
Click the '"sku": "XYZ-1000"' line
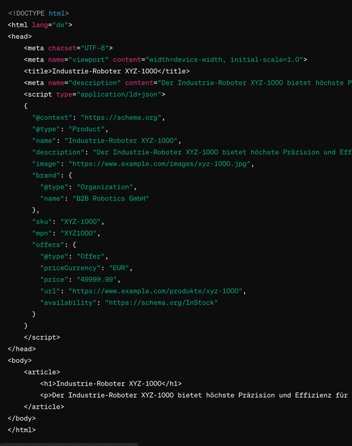coord(68,221)
